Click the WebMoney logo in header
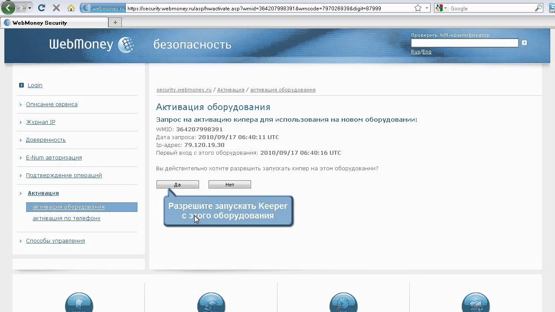The width and height of the screenshot is (555, 312). coord(91,44)
